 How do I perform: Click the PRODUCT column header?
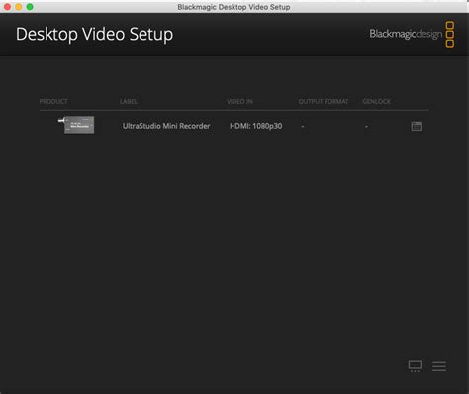[x=53, y=101]
